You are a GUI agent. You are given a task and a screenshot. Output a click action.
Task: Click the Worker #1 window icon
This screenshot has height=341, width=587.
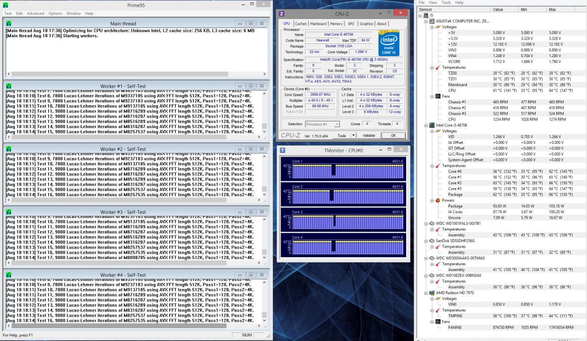[x=8, y=86]
